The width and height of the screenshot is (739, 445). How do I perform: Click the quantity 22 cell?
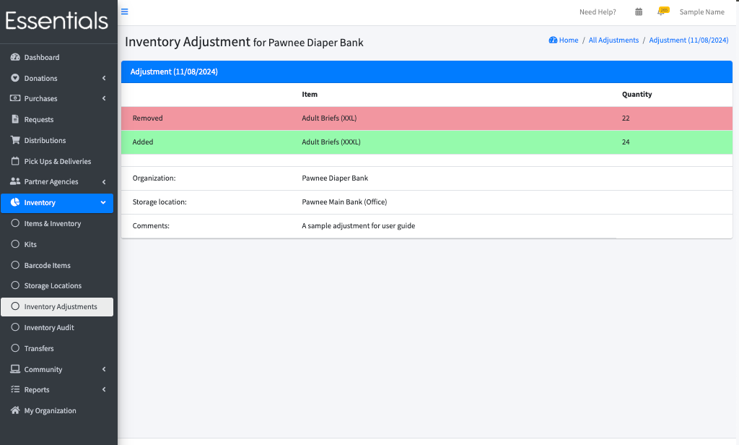coord(626,118)
